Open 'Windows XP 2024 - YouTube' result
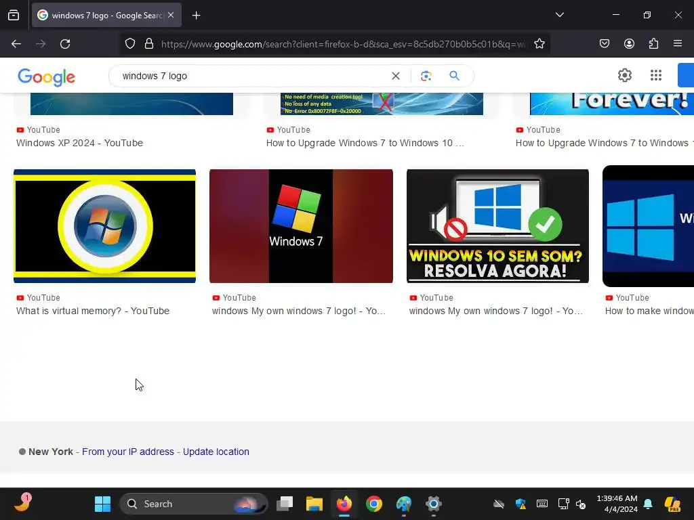 tap(80, 144)
